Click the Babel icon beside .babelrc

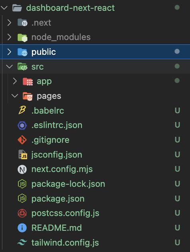[22, 110]
